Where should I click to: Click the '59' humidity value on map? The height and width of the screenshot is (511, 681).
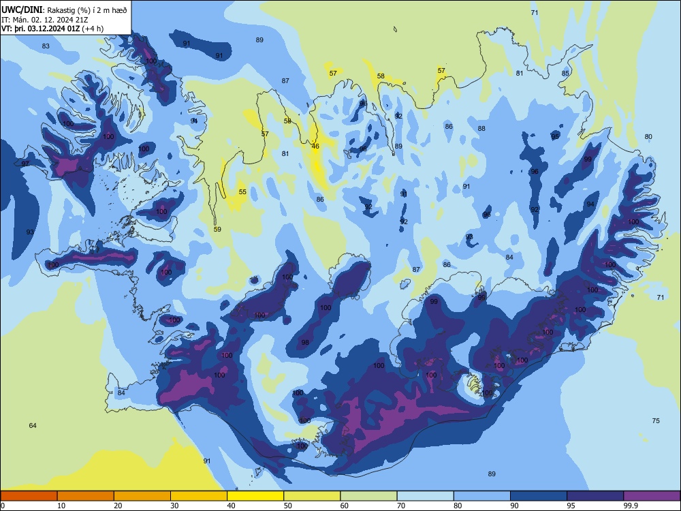coord(218,229)
